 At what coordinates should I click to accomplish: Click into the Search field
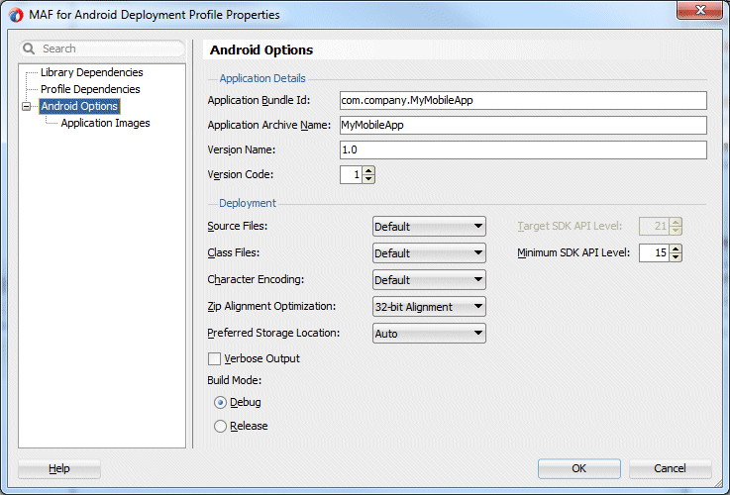[102, 49]
